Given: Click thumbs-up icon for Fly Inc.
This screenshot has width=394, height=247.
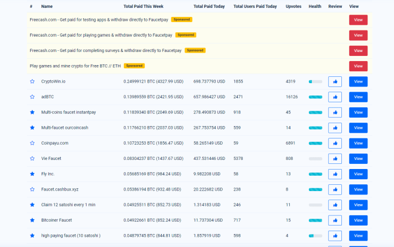Looking at the screenshot, I should point(335,174).
